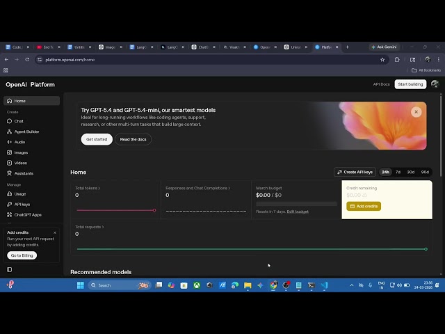Open Visual Studio Code from taskbar
Screen dimensions: 445x334
324,285
